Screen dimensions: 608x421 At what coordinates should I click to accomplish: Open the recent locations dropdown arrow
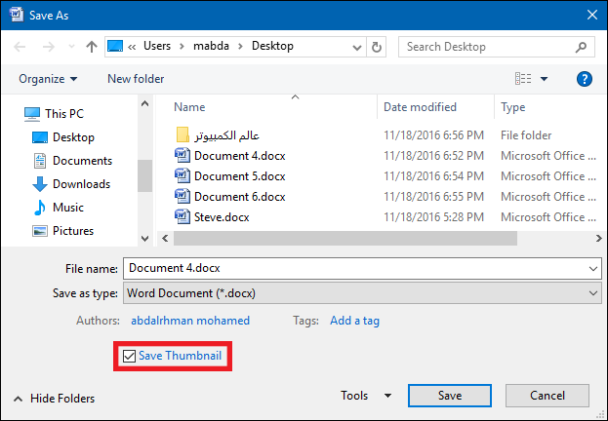coord(71,47)
